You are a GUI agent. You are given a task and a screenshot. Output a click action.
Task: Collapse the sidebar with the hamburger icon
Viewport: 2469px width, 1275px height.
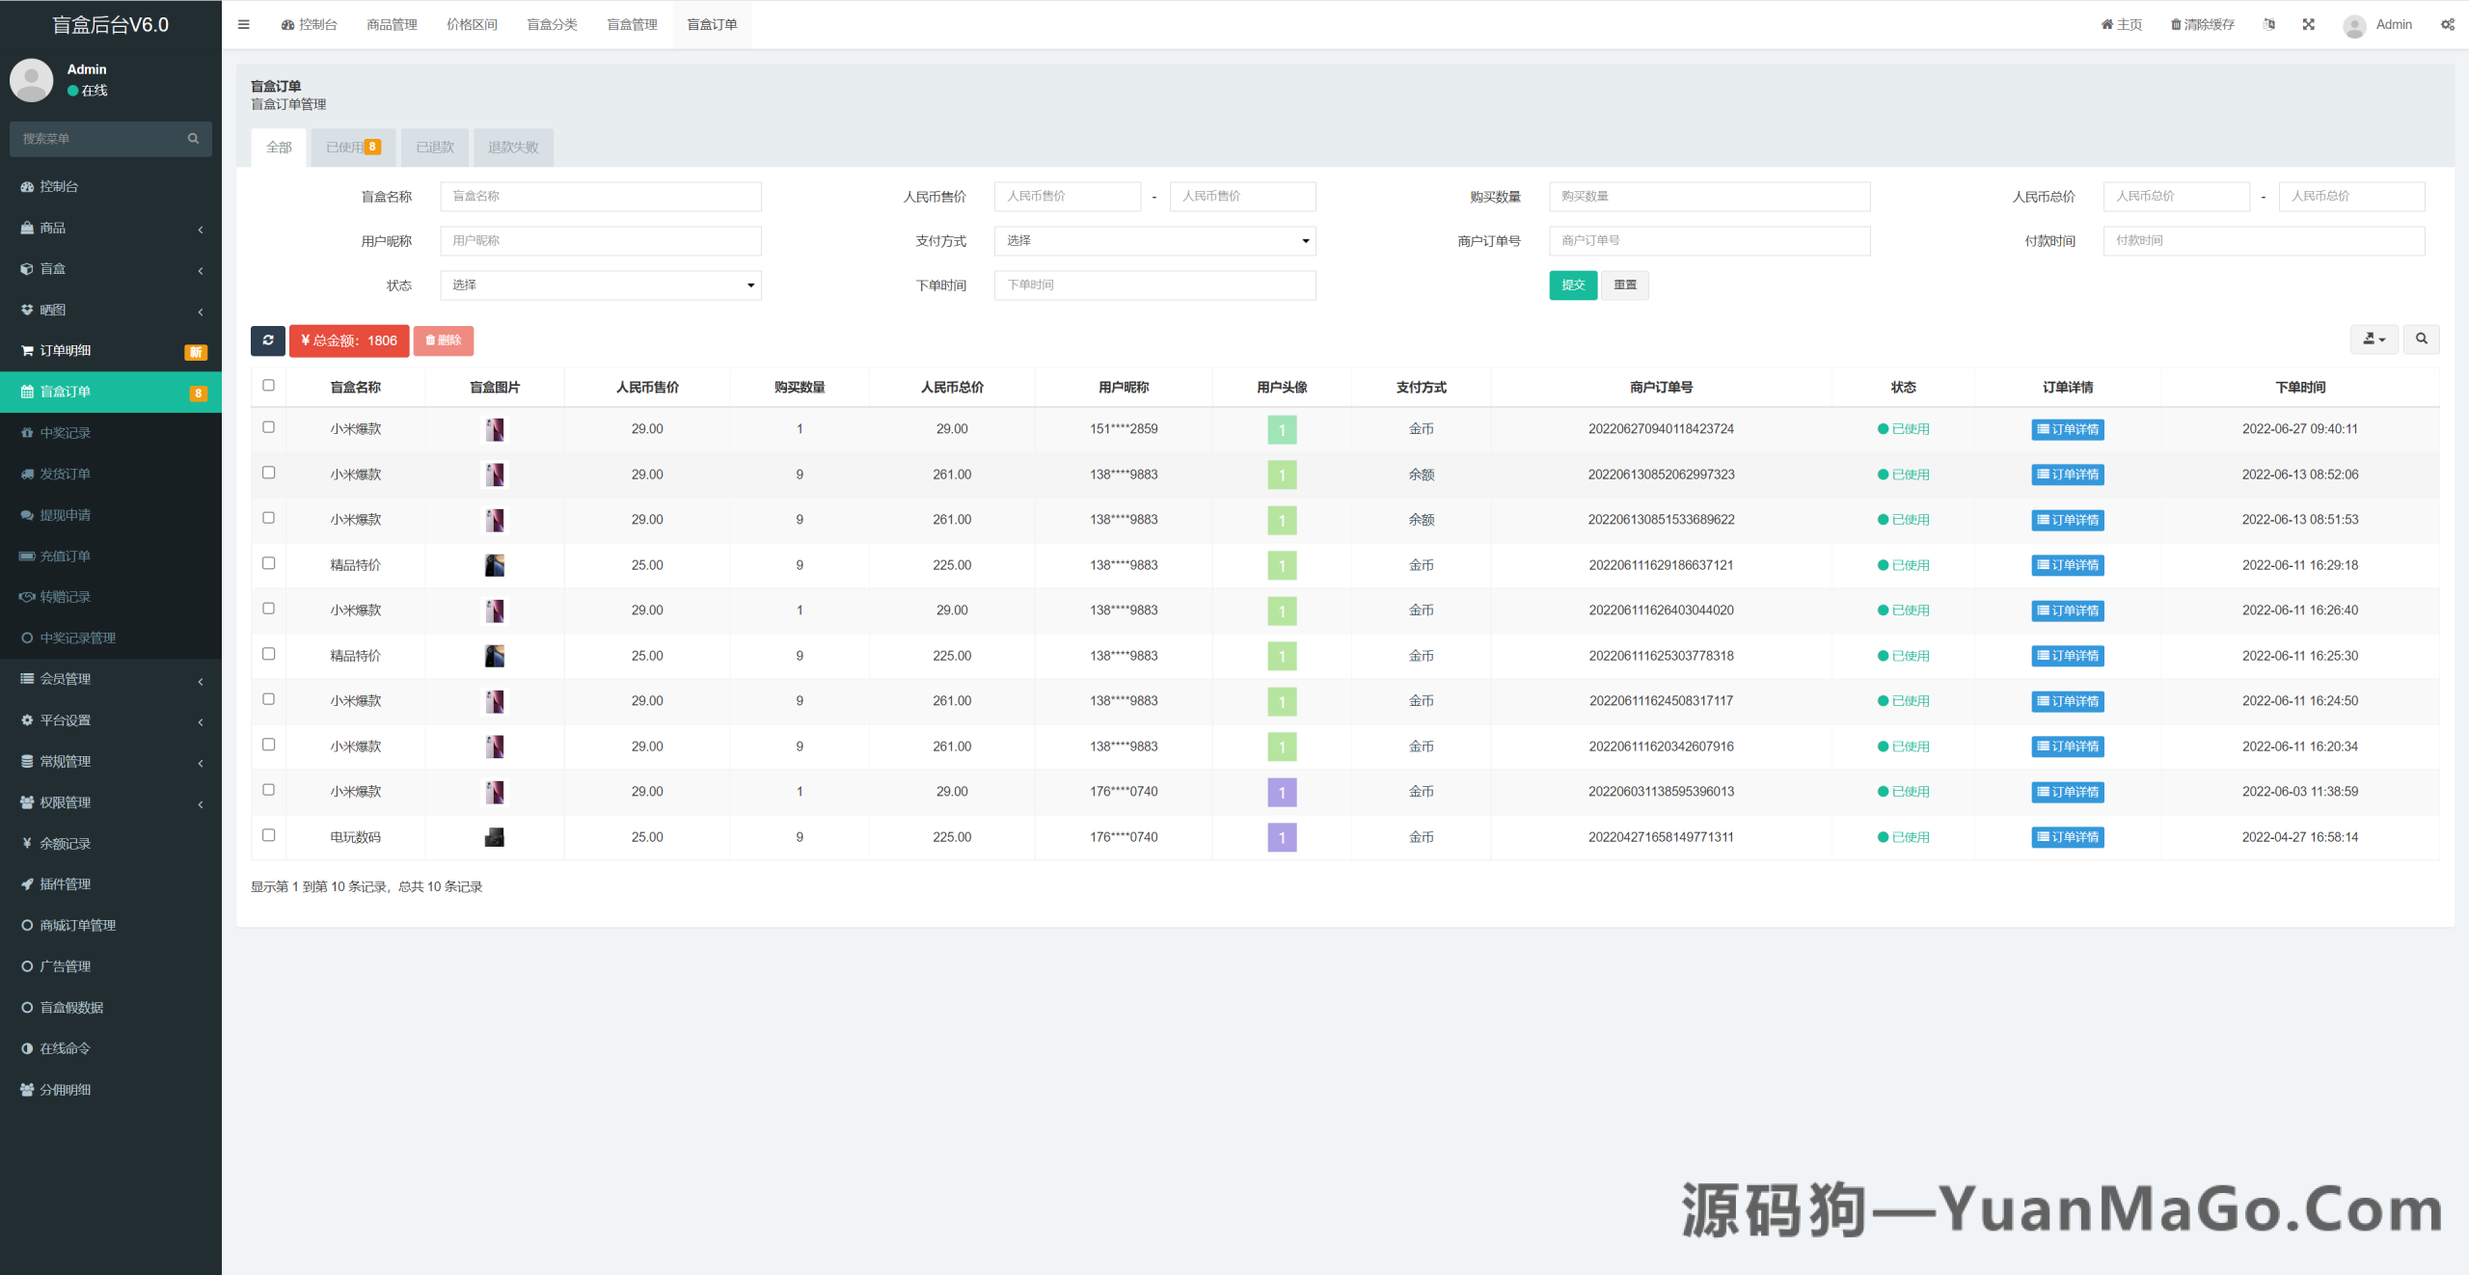(243, 24)
